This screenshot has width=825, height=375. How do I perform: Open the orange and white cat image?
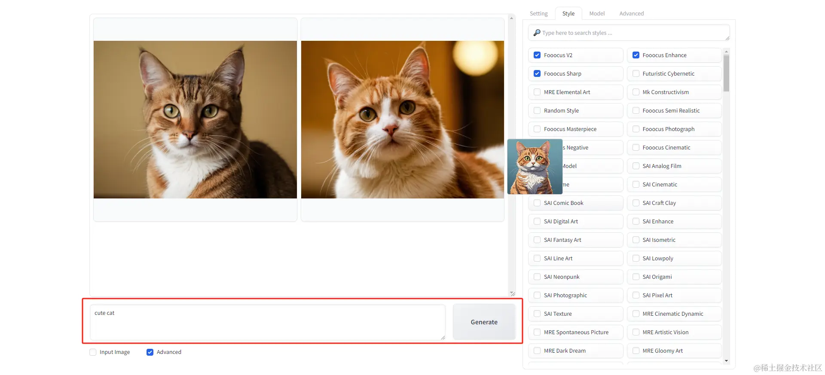coord(403,119)
